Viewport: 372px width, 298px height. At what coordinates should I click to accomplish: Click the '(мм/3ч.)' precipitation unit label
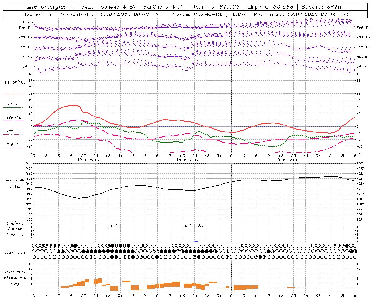click(x=15, y=223)
